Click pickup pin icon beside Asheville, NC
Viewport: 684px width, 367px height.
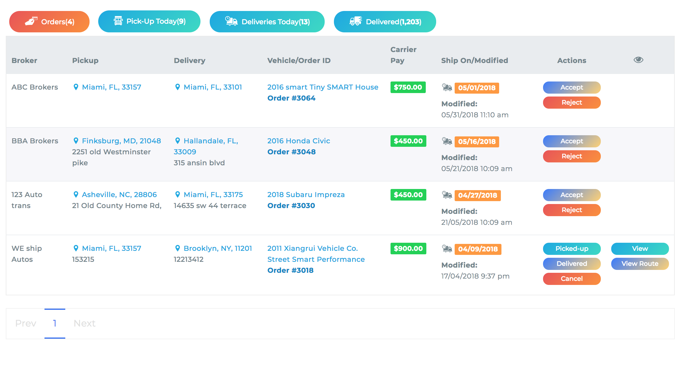(76, 194)
